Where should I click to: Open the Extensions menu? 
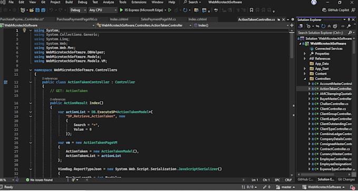pyautogui.click(x=139, y=2)
